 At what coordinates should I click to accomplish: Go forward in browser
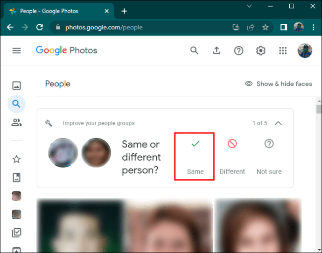point(25,28)
